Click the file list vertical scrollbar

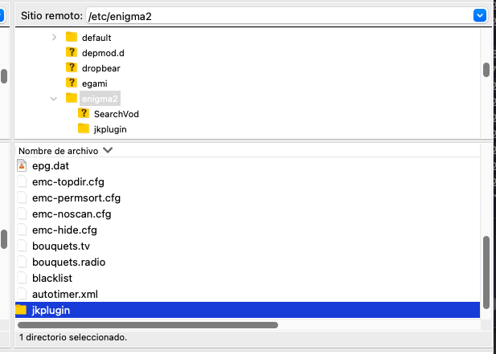486,273
